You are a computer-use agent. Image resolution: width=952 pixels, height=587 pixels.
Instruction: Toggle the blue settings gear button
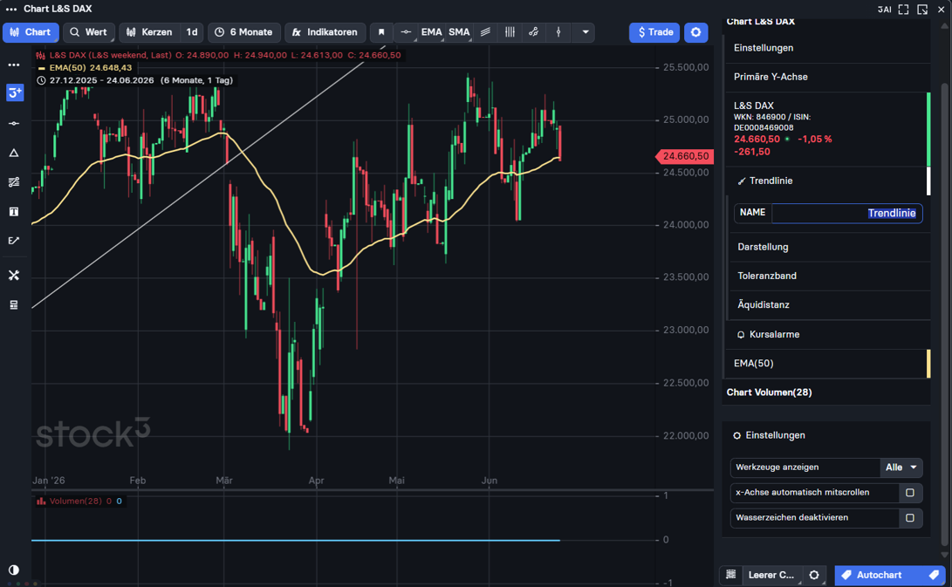[x=695, y=32]
